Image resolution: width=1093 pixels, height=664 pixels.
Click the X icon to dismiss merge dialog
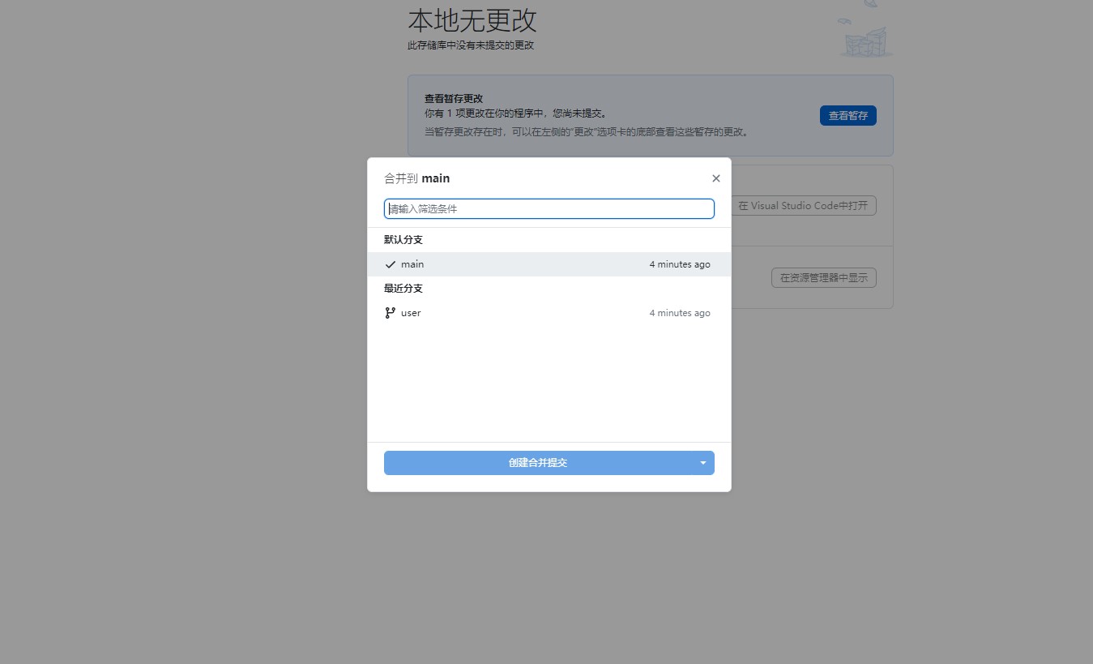(715, 178)
